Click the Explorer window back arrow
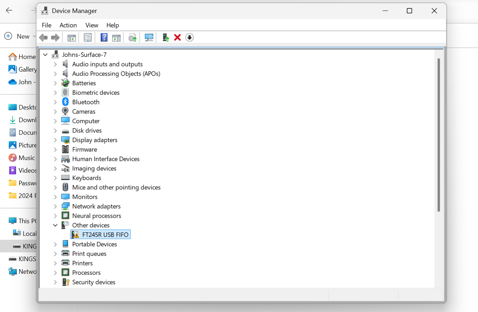The image size is (478, 312). pyautogui.click(x=9, y=11)
